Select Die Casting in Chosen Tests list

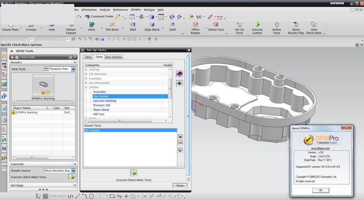(130, 130)
